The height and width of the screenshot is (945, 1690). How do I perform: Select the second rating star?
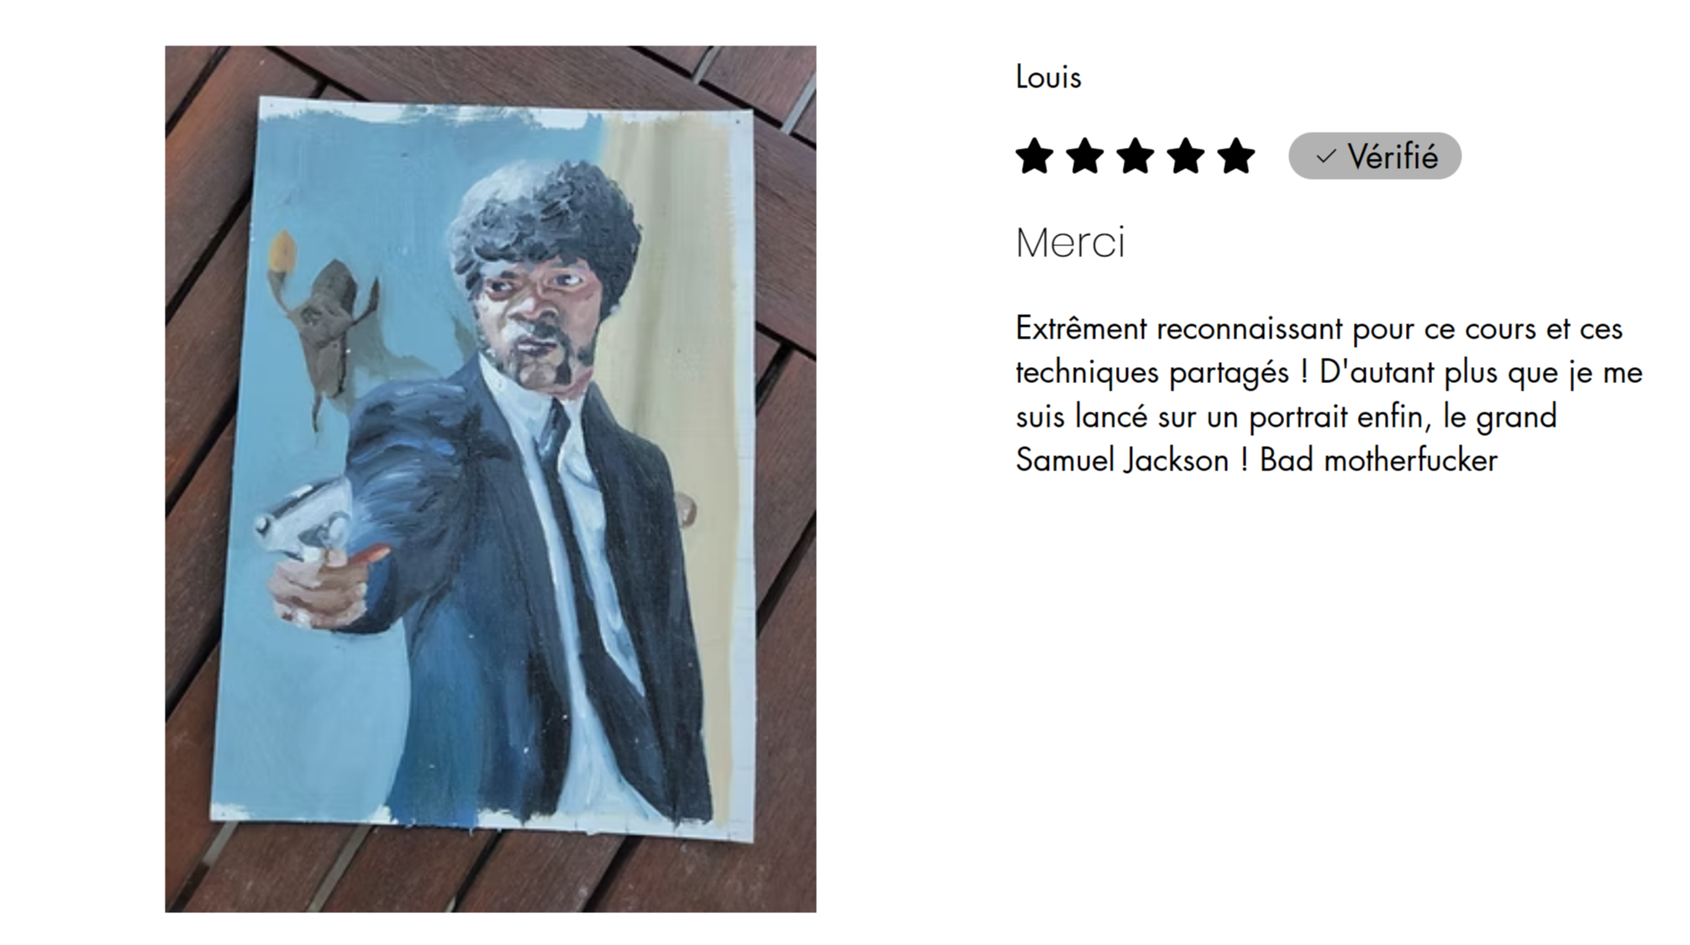click(1084, 156)
